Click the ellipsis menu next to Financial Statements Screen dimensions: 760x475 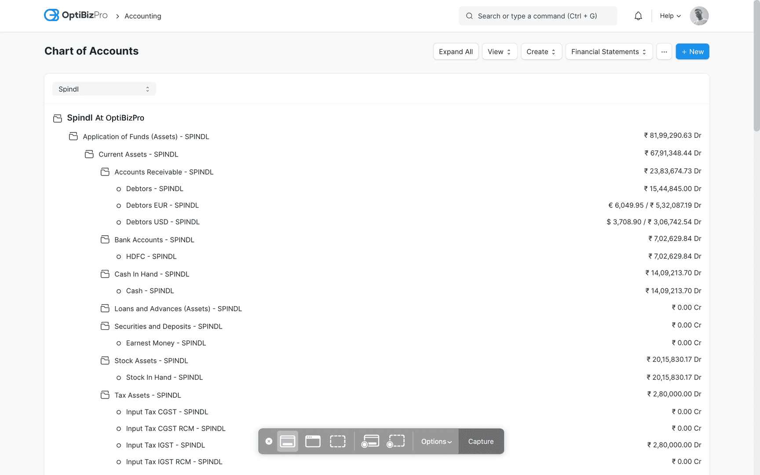[664, 51]
